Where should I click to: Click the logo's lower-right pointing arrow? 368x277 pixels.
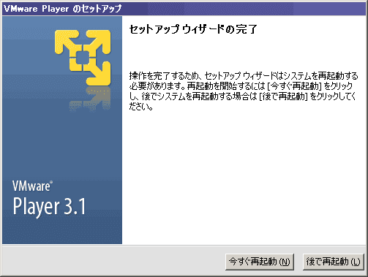(99, 73)
